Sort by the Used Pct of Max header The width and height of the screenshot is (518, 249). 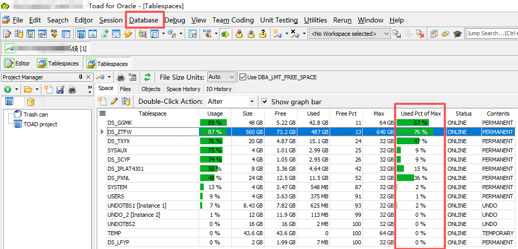[421, 114]
